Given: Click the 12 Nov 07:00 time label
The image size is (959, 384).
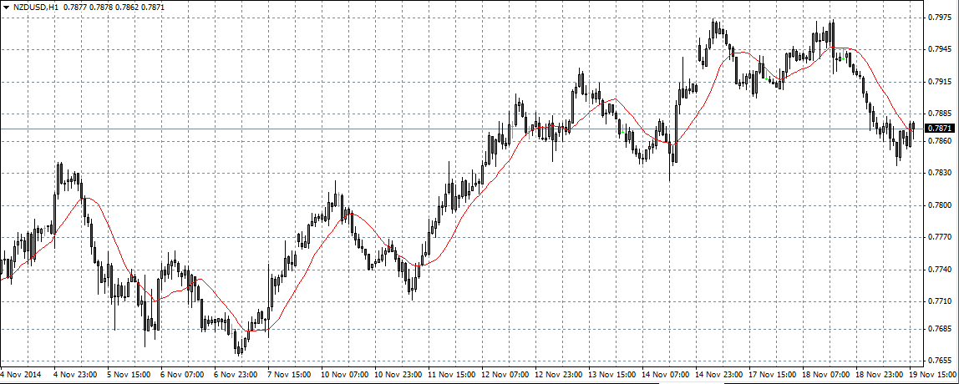Looking at the screenshot, I should [505, 374].
